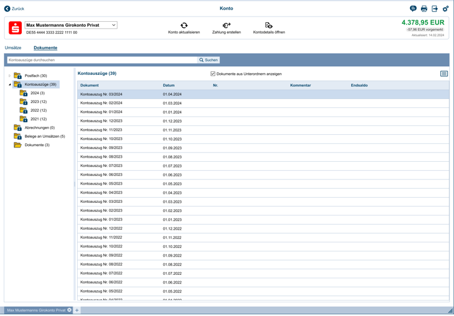Click the red Sparkasse logo
The image size is (454, 316).
(x=15, y=28)
